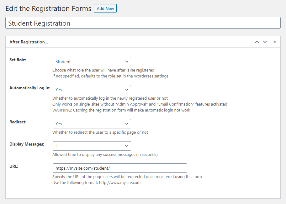This screenshot has width=286, height=204.
Task: Click the 'WARNING: Caching the registration form' text
Action: 121,110
